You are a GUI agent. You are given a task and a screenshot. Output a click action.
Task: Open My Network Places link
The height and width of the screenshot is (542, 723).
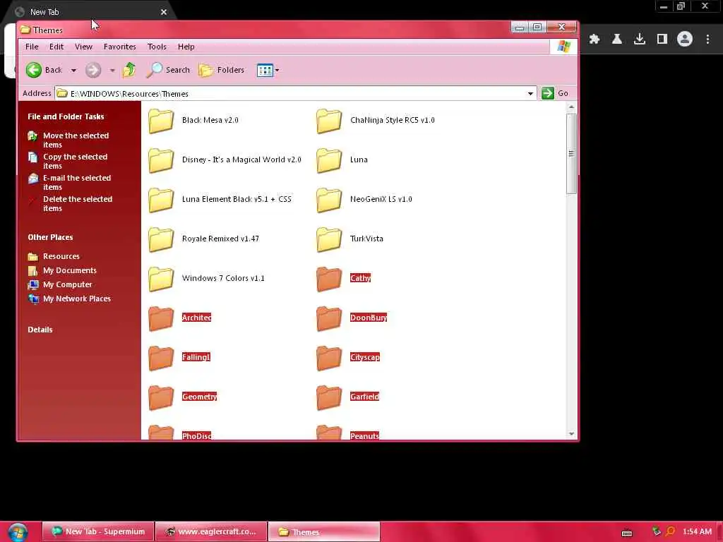pos(77,299)
